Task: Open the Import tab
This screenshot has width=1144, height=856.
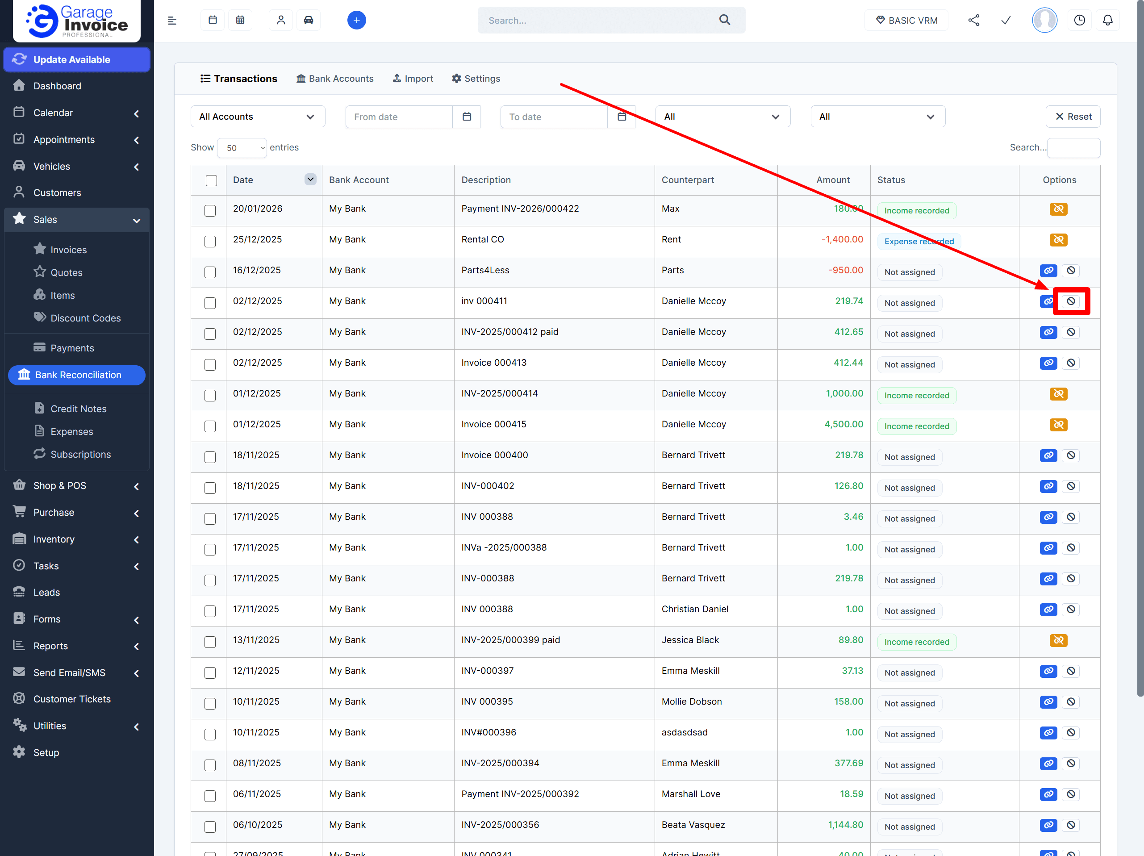Action: [413, 79]
